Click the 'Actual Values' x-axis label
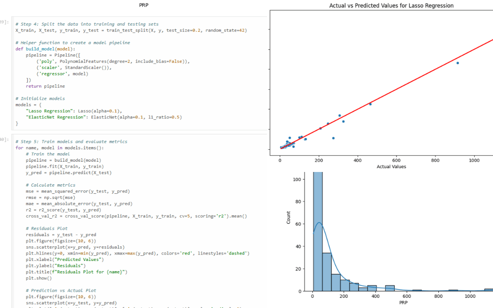The image size is (493, 308). click(391, 166)
